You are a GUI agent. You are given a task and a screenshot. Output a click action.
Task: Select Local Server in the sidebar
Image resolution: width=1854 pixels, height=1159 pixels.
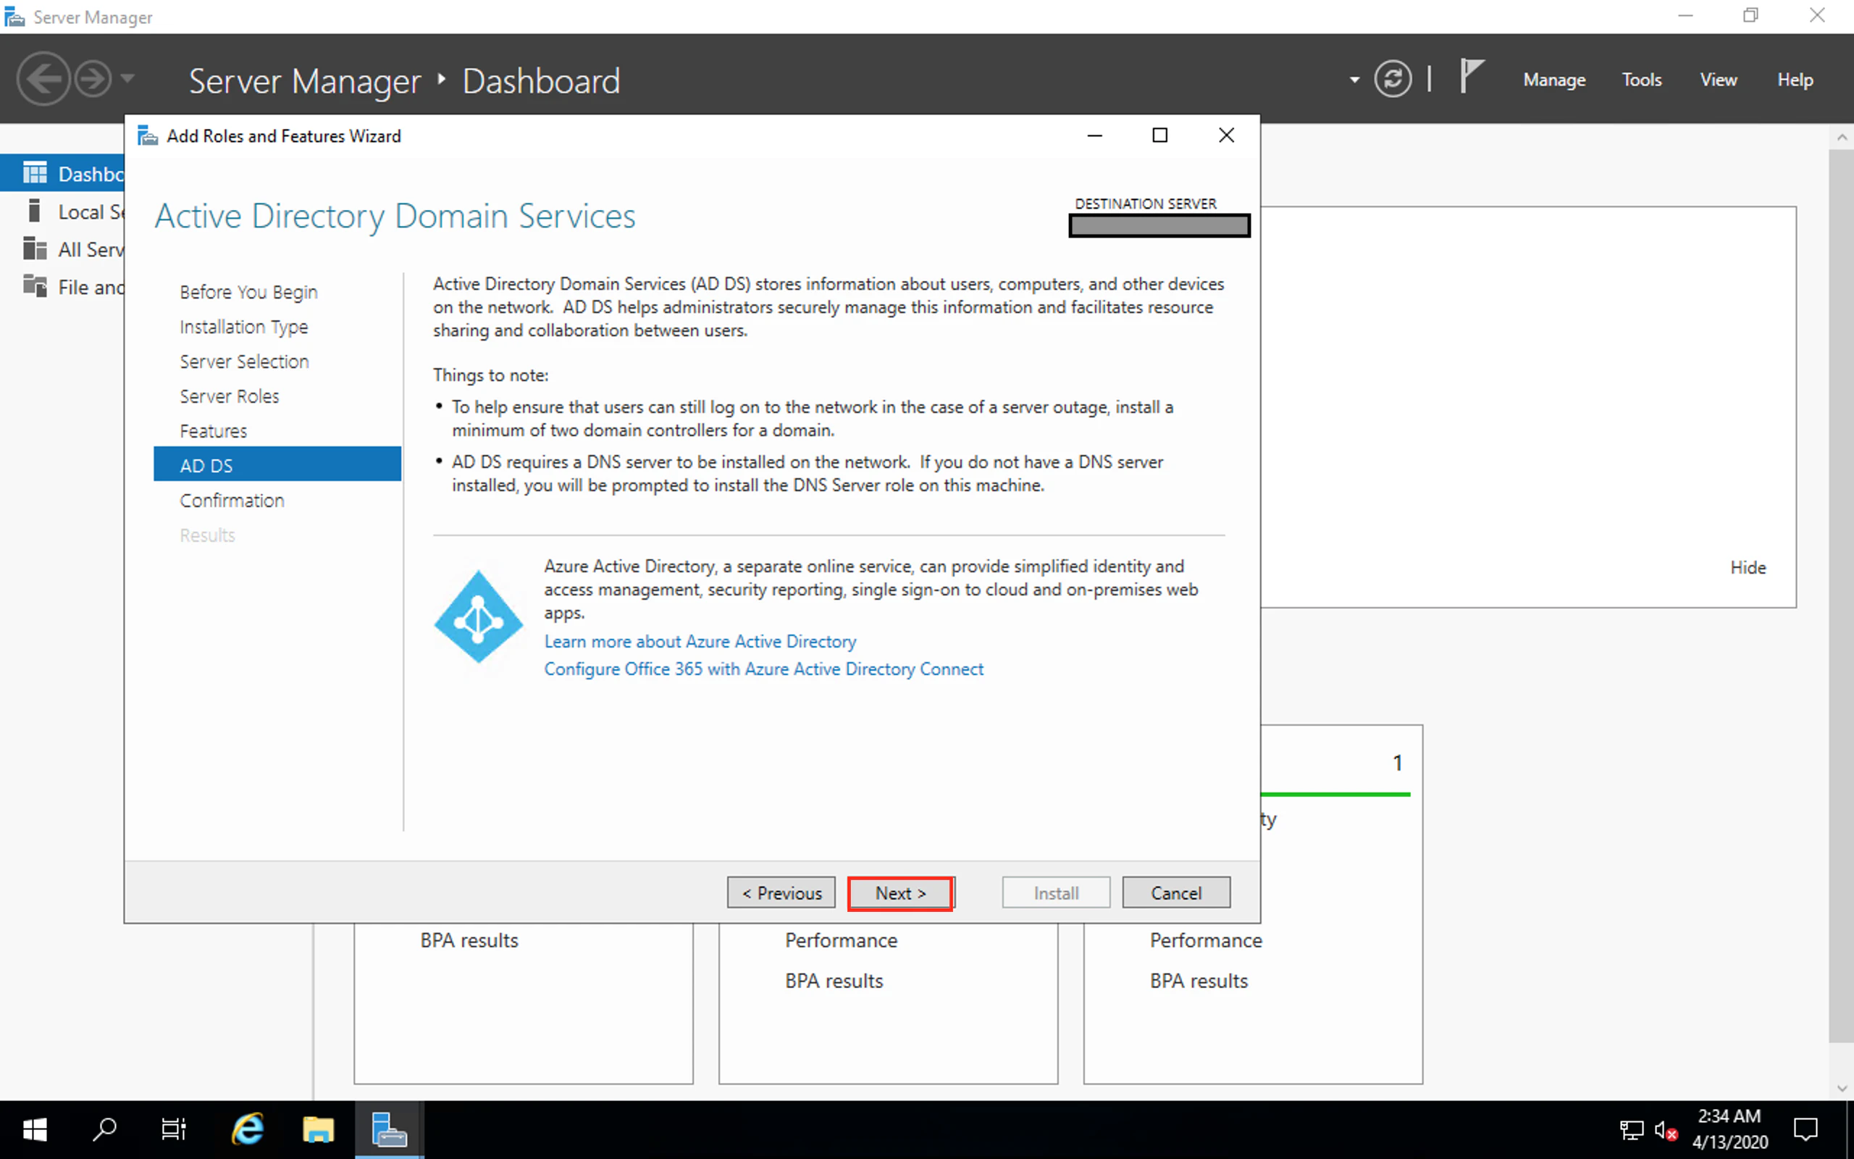click(x=63, y=212)
